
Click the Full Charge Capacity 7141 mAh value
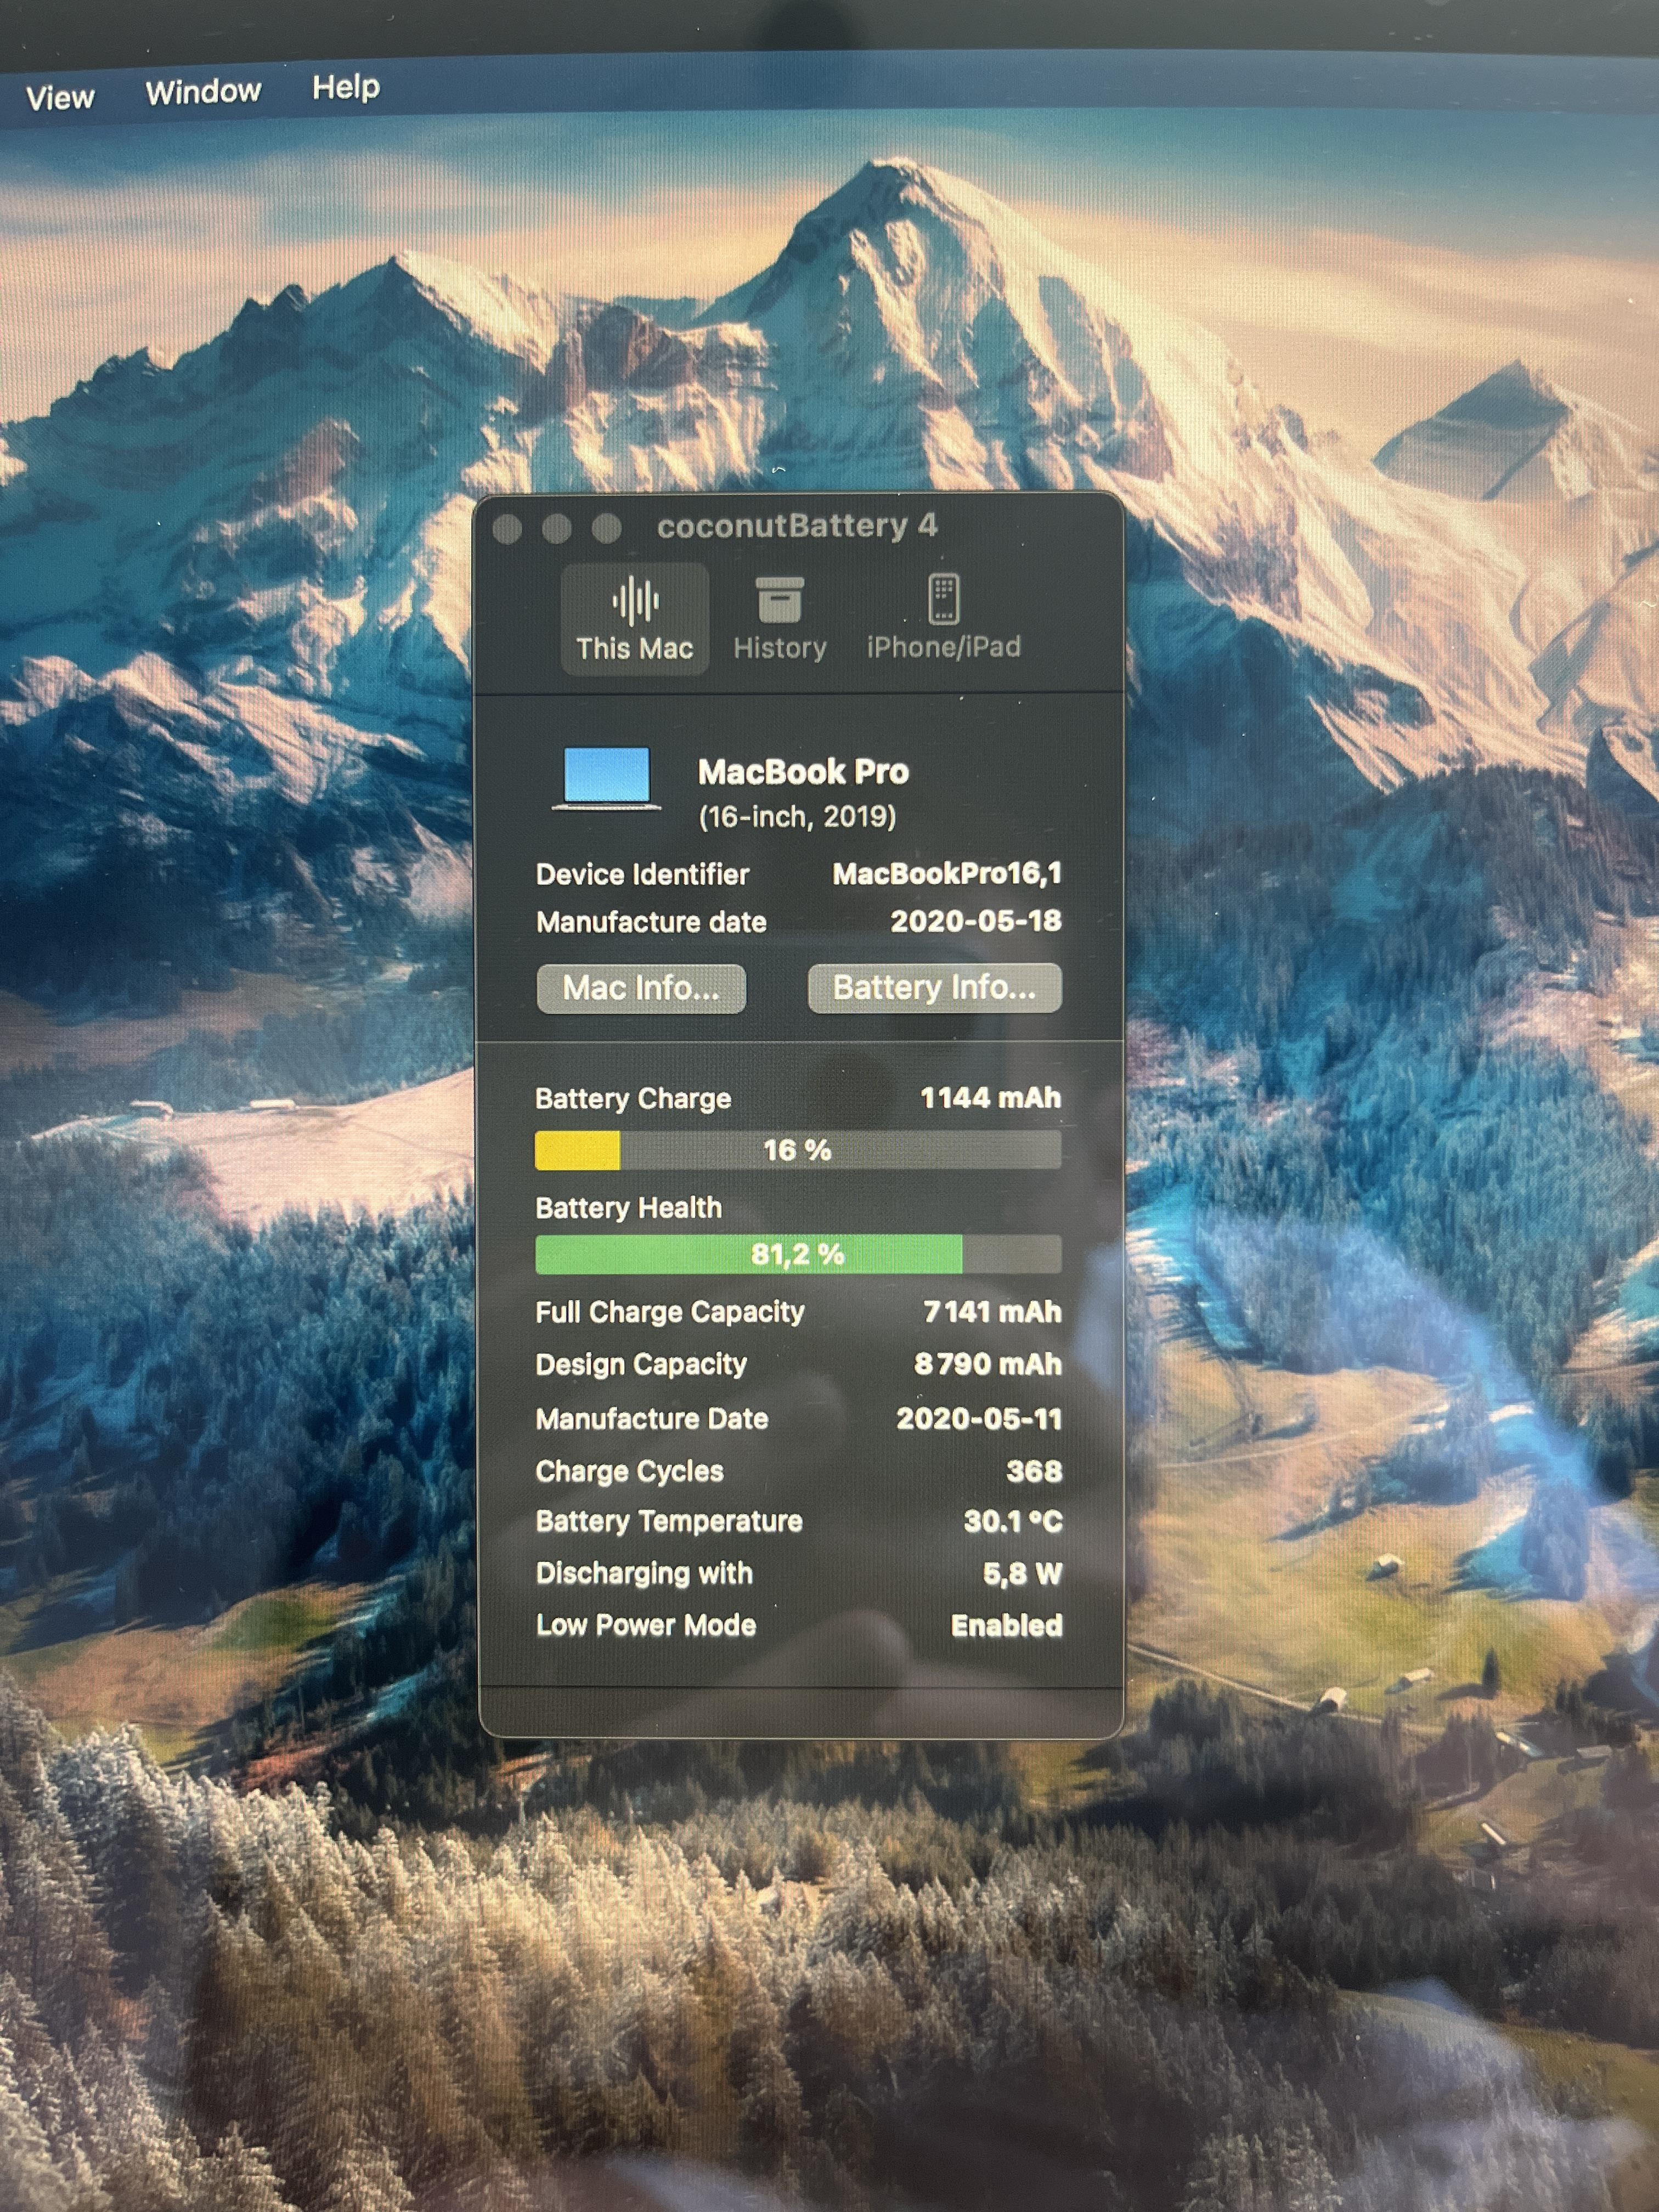click(x=992, y=1312)
